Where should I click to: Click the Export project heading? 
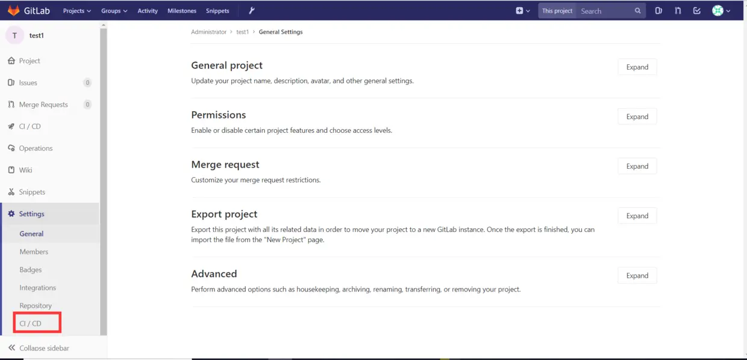pos(224,214)
